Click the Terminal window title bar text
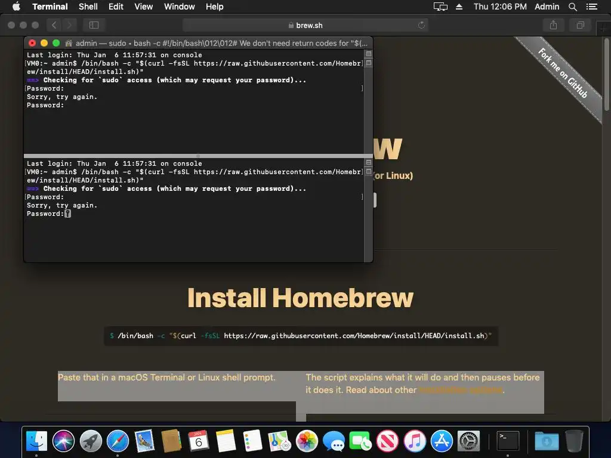Screen dimensions: 611x458 [221, 43]
